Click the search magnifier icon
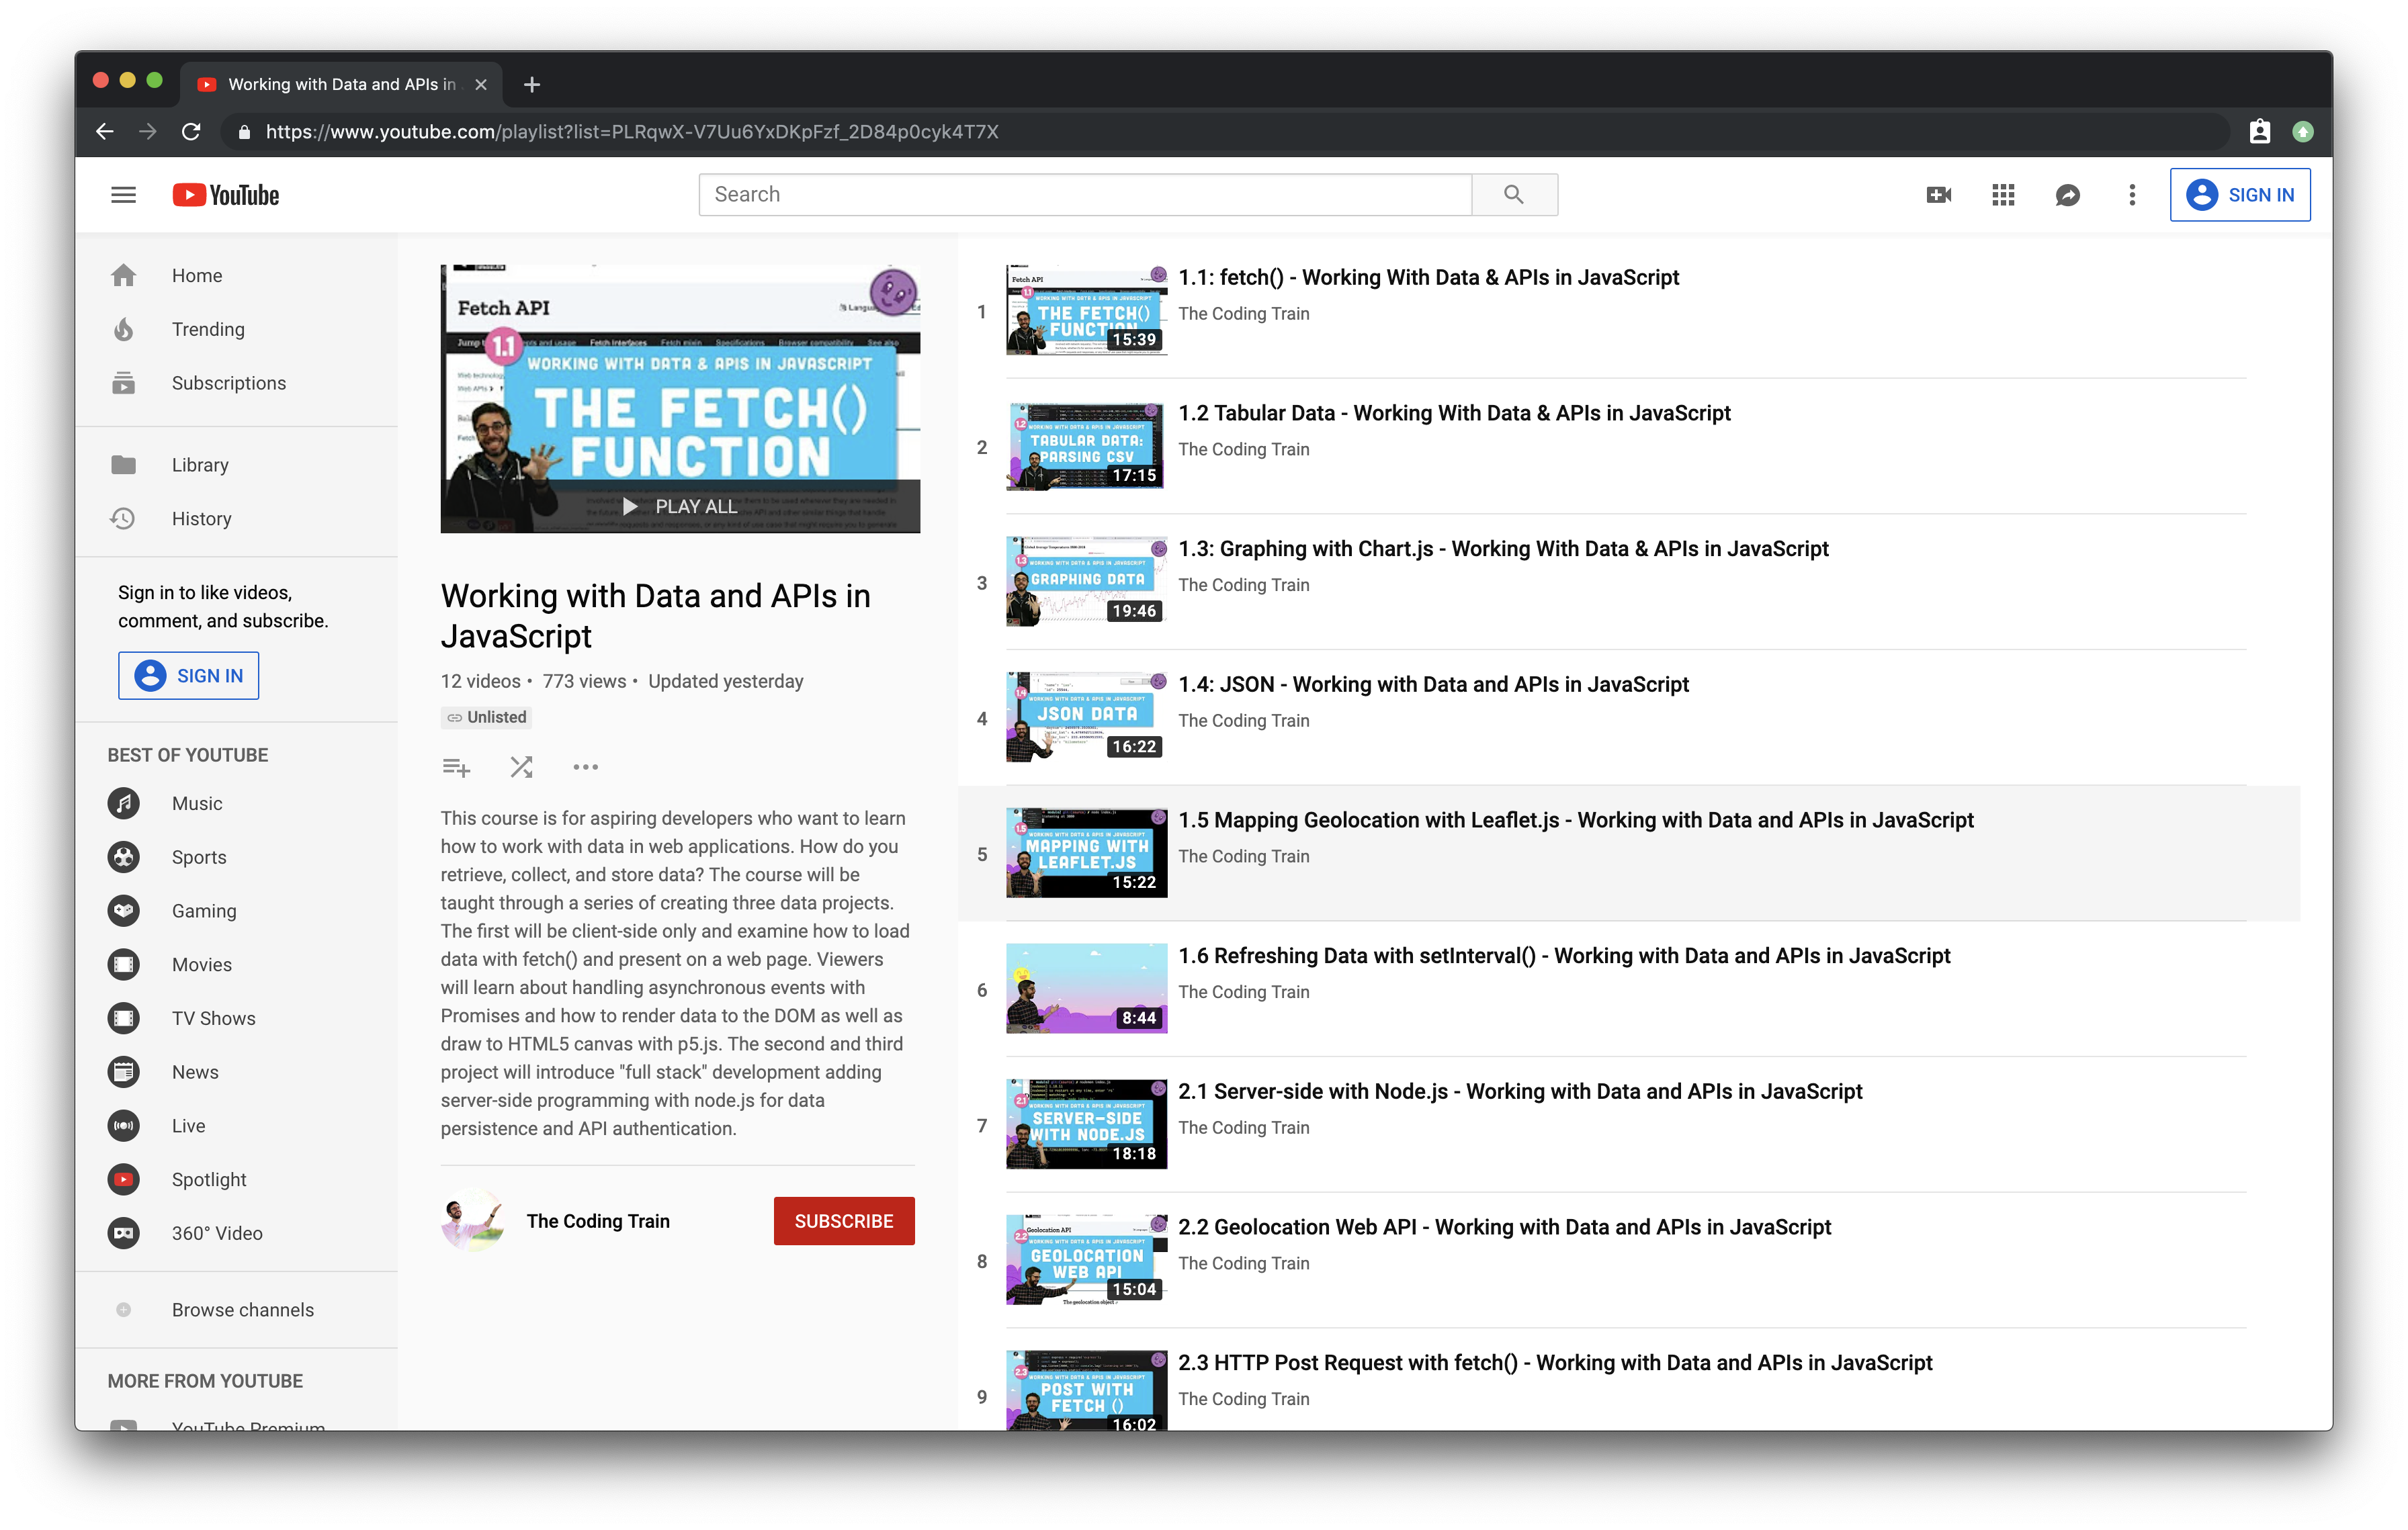Viewport: 2408px width, 1530px height. (x=1513, y=195)
